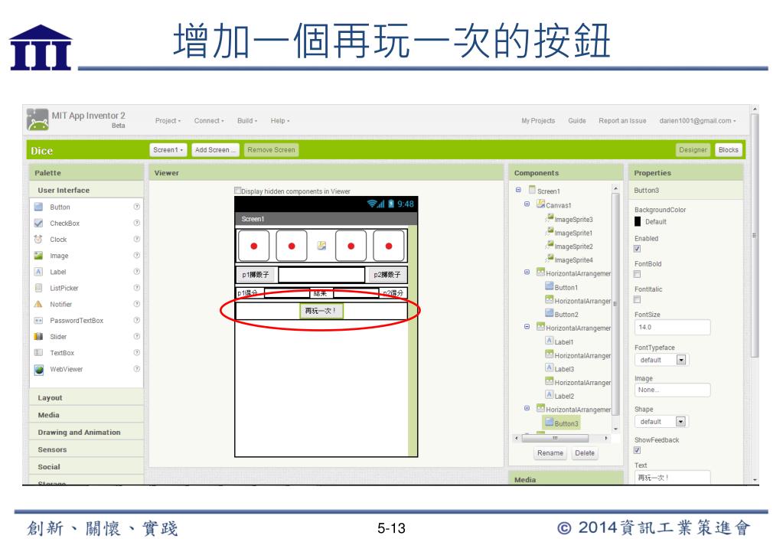The height and width of the screenshot is (542, 783).
Task: Open help for Clock component
Action: click(x=136, y=240)
